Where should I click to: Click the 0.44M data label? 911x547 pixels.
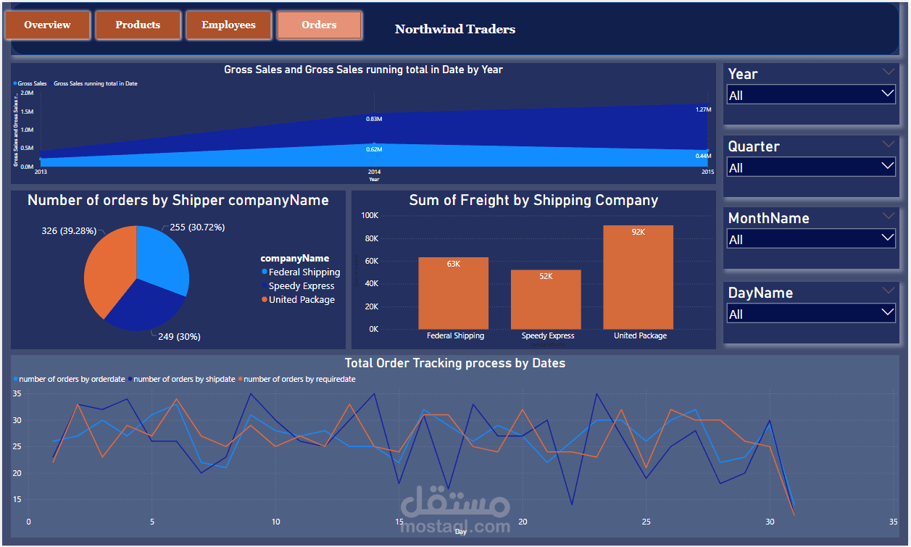(x=703, y=156)
